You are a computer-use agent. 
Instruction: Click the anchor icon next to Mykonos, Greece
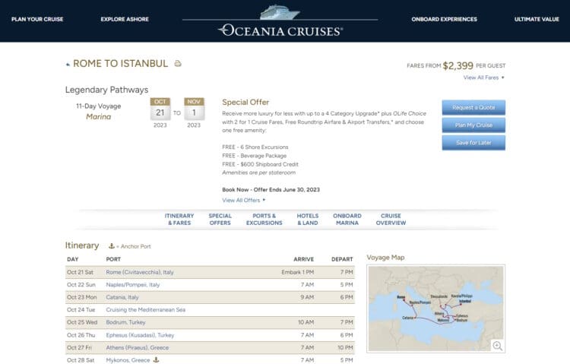(157, 359)
